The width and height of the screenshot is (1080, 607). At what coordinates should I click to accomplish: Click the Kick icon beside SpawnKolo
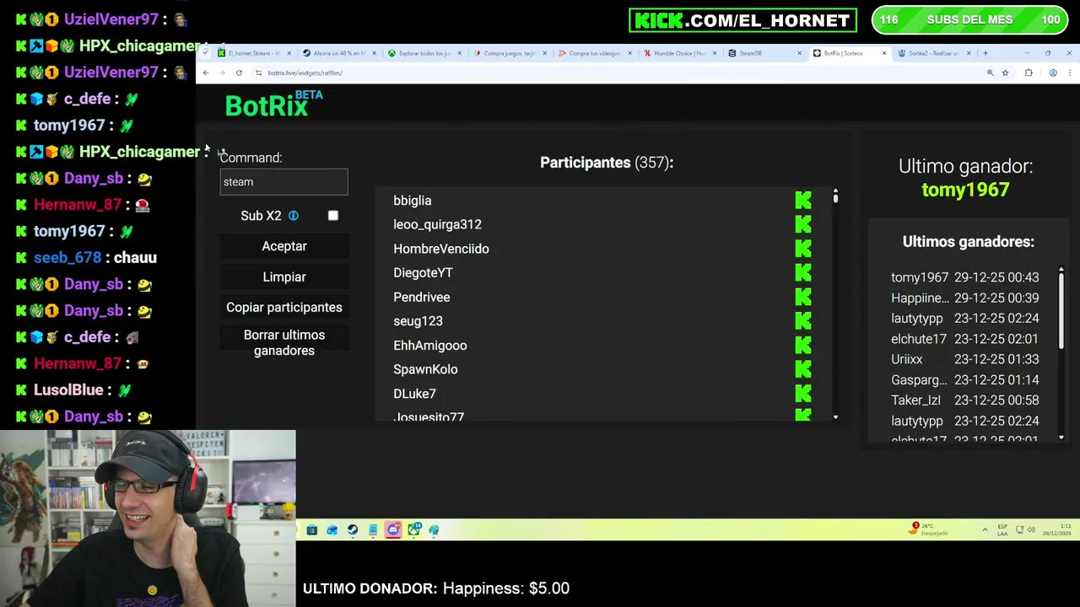[x=803, y=369]
